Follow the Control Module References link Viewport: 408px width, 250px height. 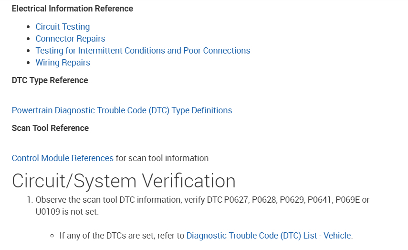tap(63, 158)
